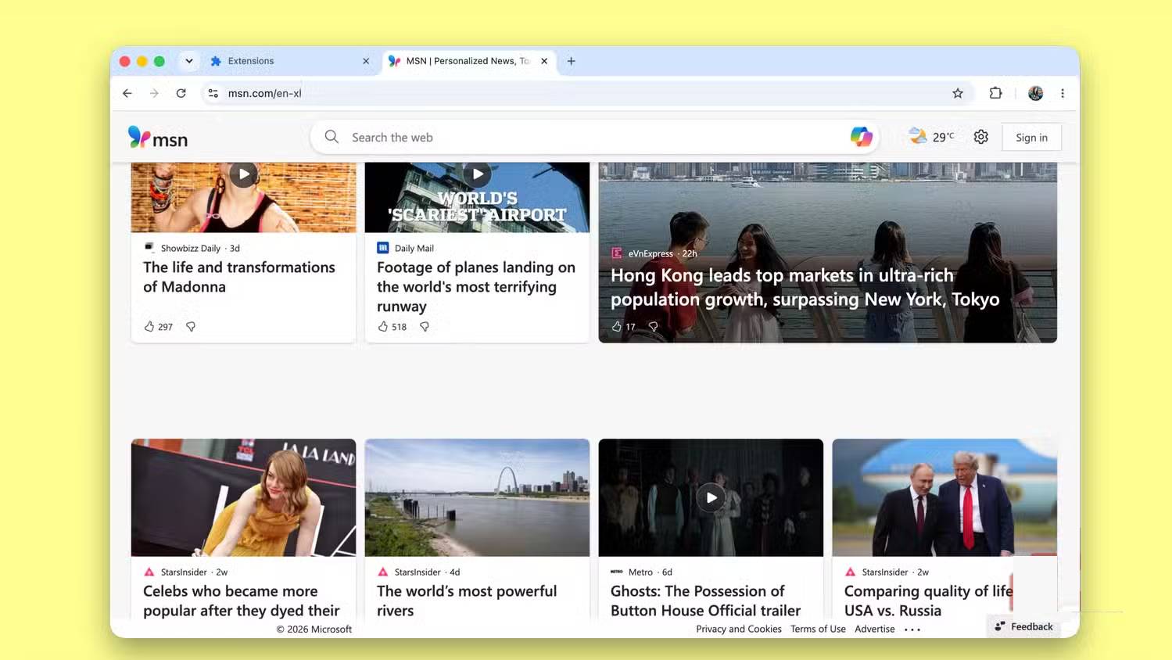Open Ghosts: The Possession of Button House headline

pyautogui.click(x=705, y=601)
